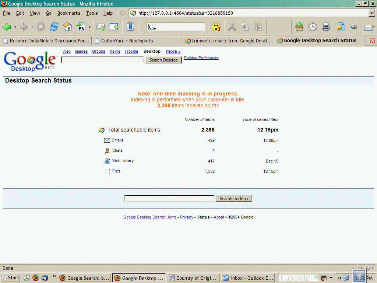
Task: Click the toolbar Google search box
Action: click(180, 27)
